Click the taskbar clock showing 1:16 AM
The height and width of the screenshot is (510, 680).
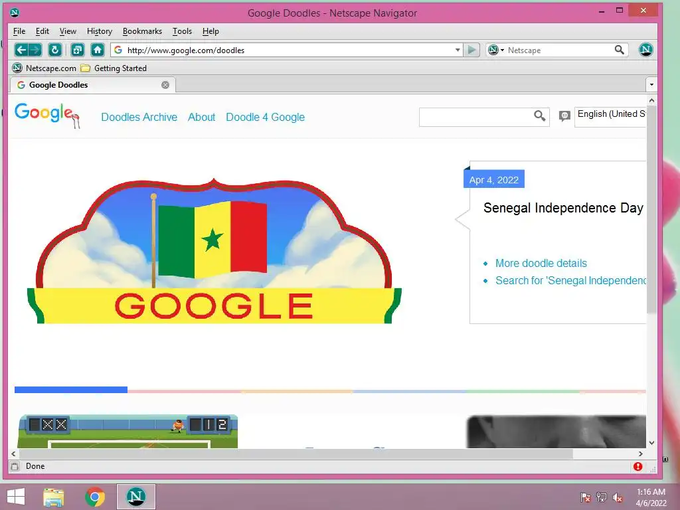click(651, 497)
